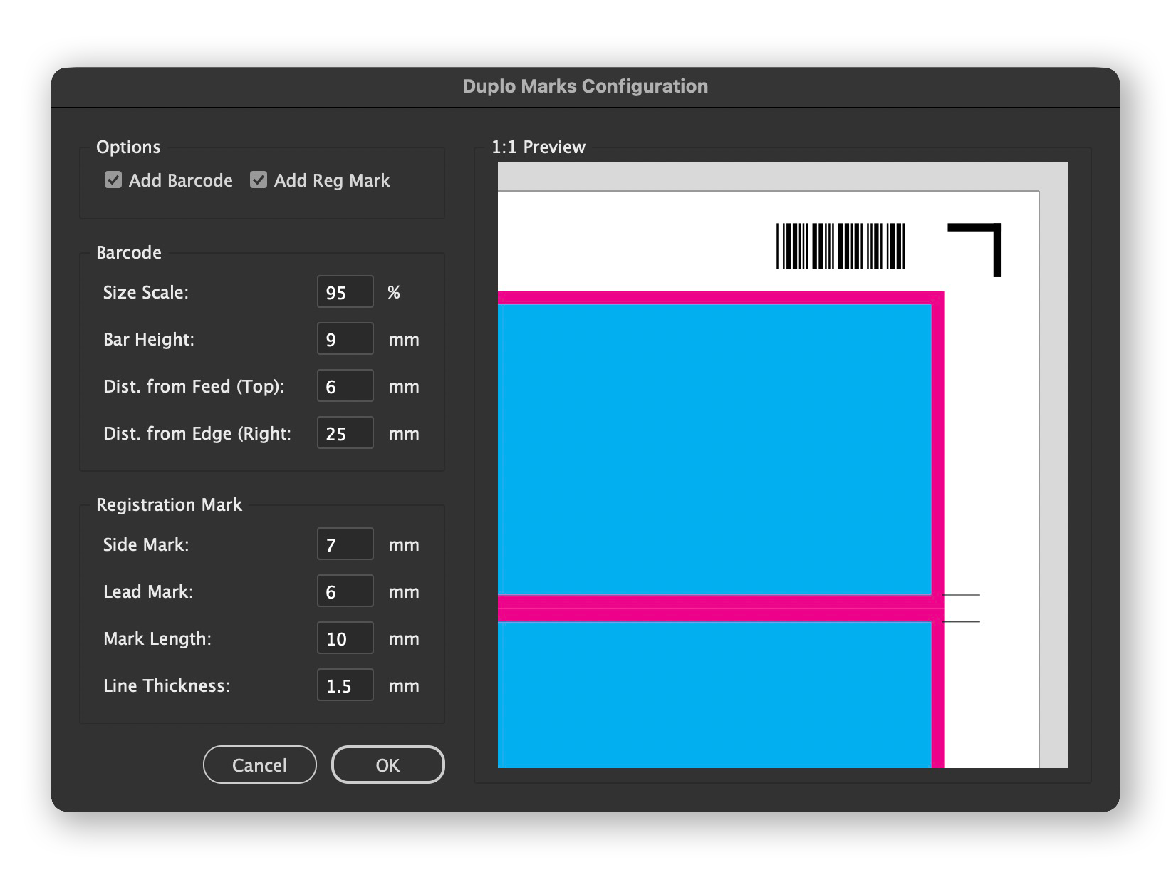Viewport: 1171px width, 880px height.
Task: Select the Dist. from Feed (Top) field
Action: 345,385
